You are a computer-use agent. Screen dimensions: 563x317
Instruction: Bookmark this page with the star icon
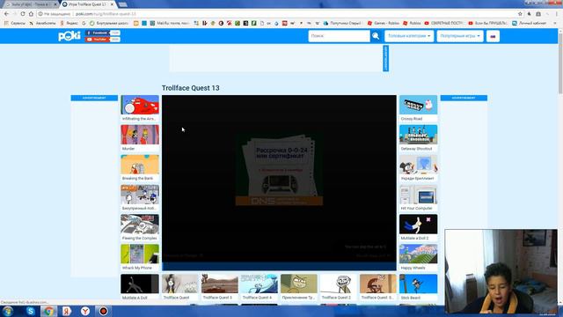(520, 14)
